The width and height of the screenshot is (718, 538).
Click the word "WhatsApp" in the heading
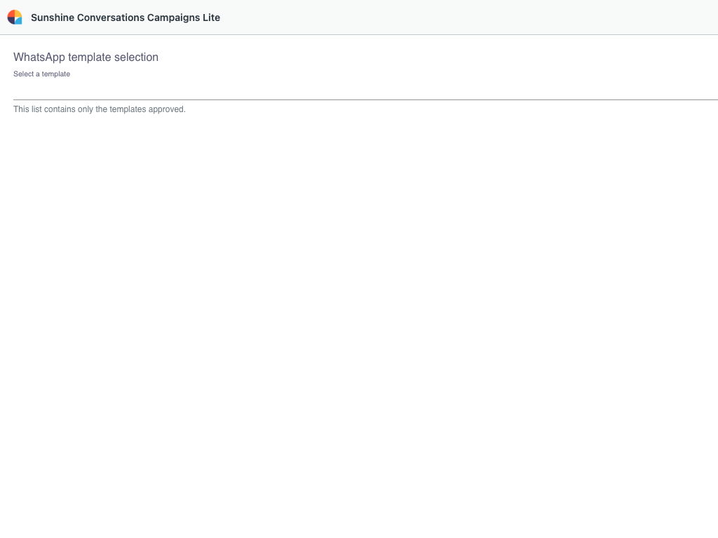coord(39,57)
